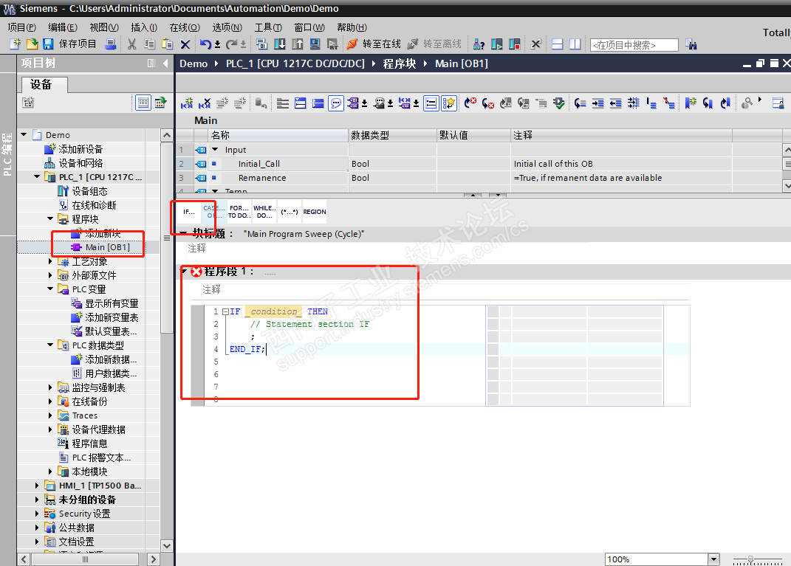Open 添加新设备 in project tree
The width and height of the screenshot is (791, 566).
tap(74, 148)
